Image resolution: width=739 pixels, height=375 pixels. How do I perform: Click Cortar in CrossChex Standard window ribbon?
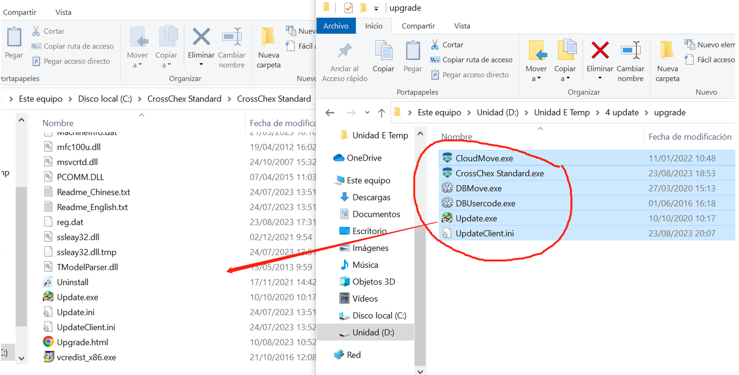(x=48, y=31)
